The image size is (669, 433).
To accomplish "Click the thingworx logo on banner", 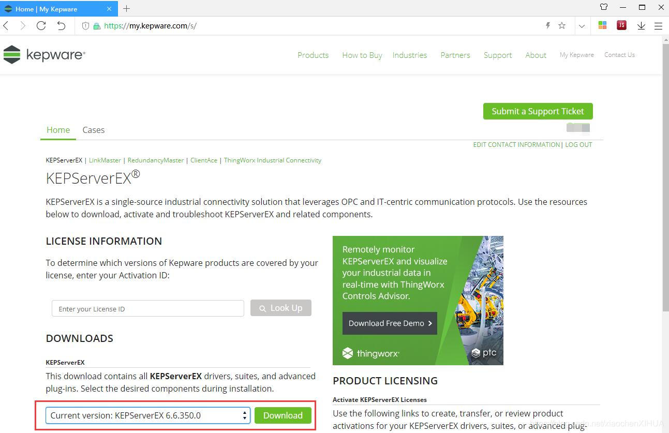I will click(x=370, y=353).
